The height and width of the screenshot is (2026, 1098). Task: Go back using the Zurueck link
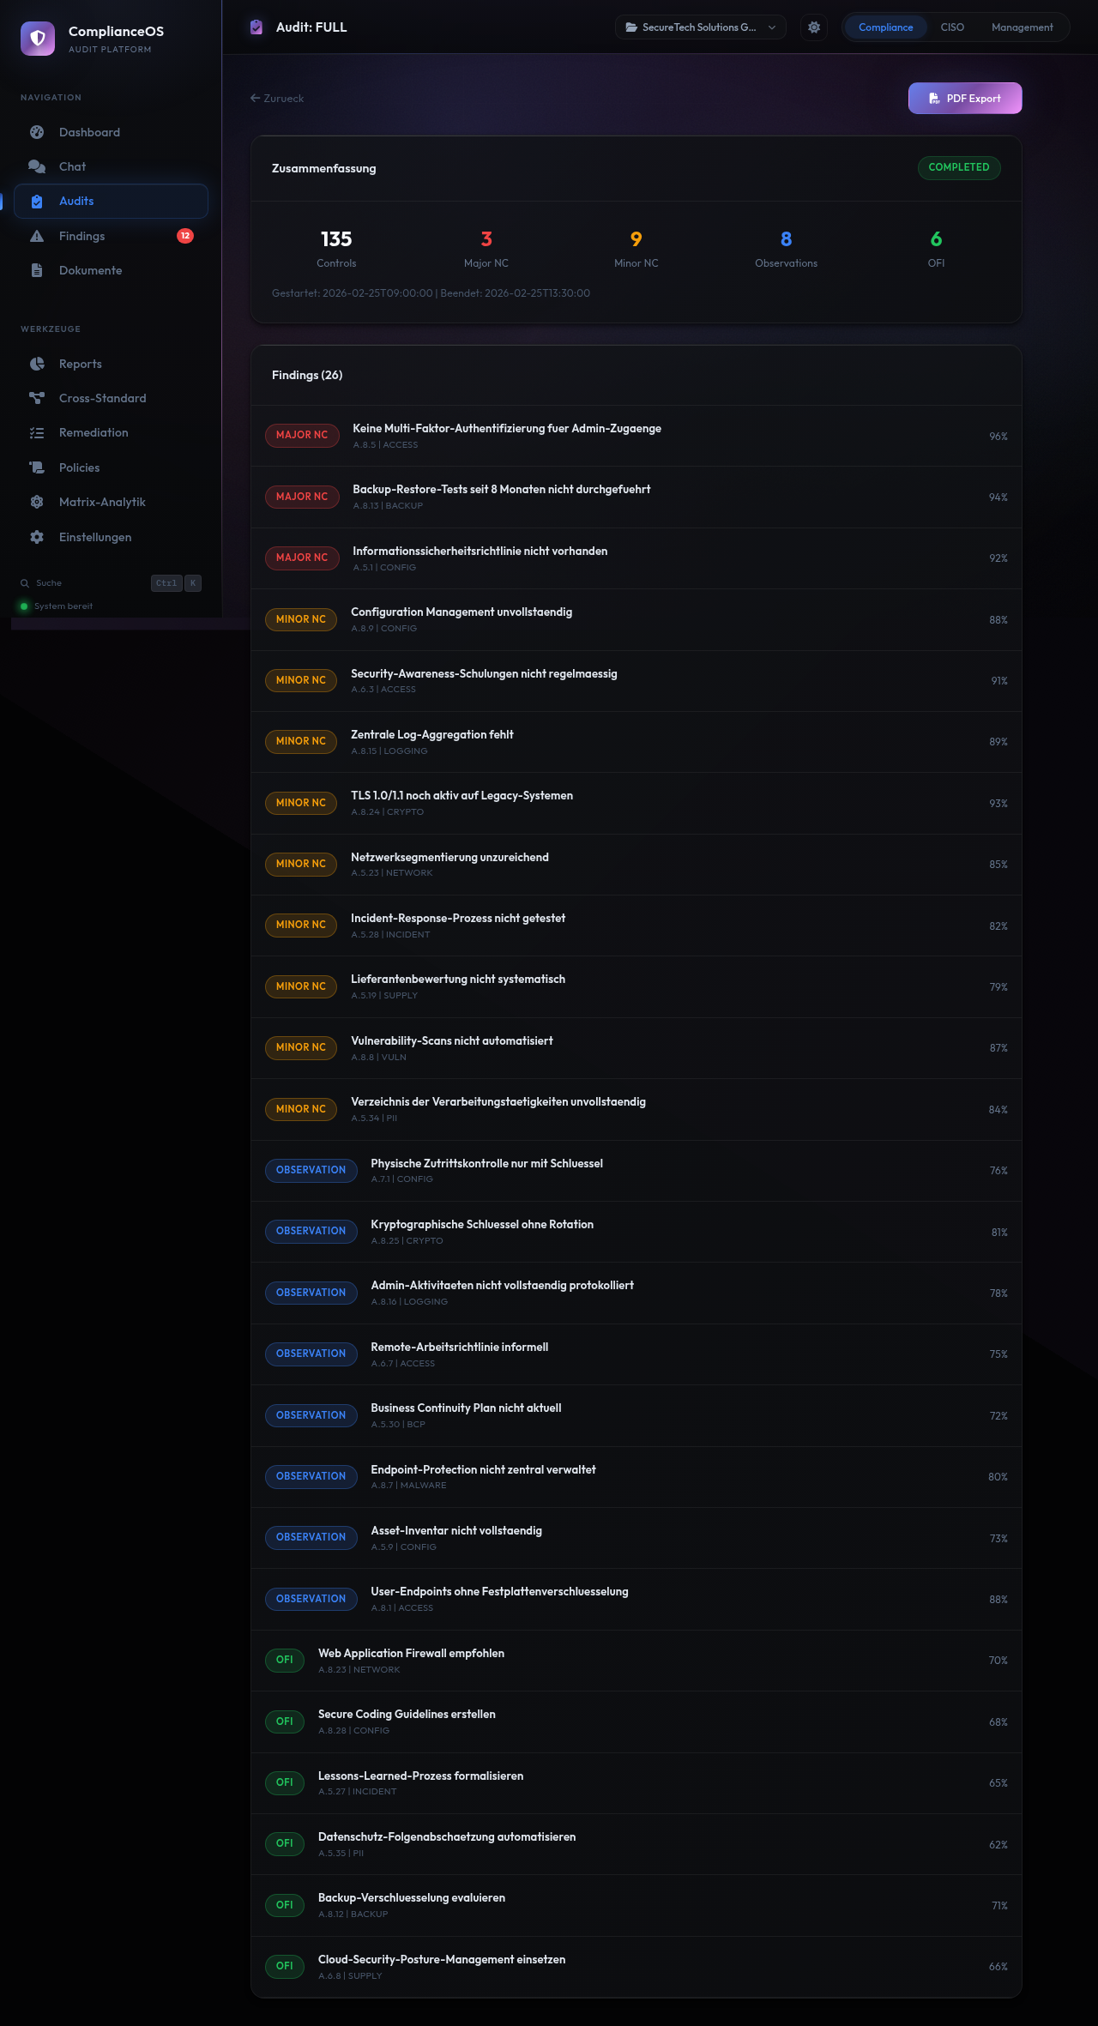coord(277,99)
